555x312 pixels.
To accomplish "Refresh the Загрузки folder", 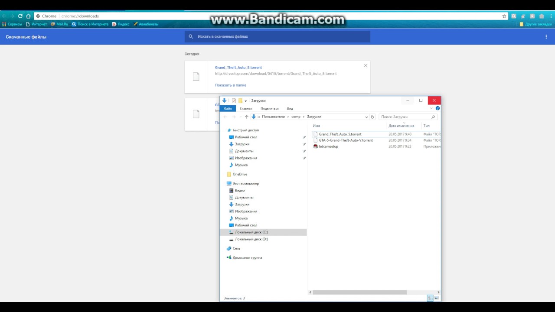I will (x=372, y=117).
